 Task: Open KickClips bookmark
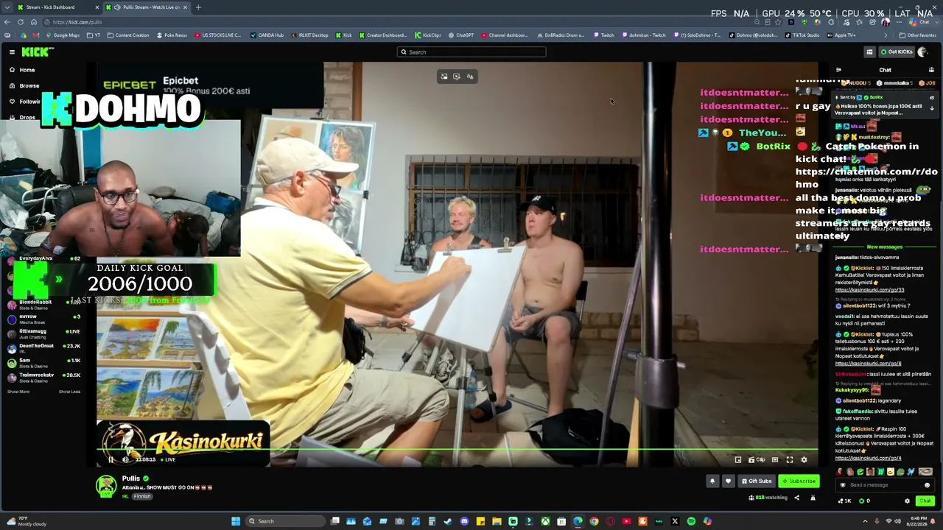428,35
